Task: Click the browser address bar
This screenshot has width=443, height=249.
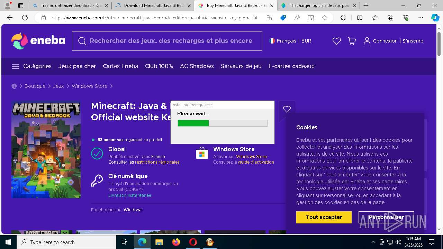Action: coord(156,18)
